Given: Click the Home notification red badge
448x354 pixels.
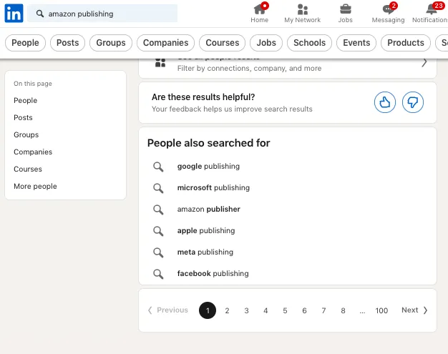Looking at the screenshot, I should click(265, 6).
